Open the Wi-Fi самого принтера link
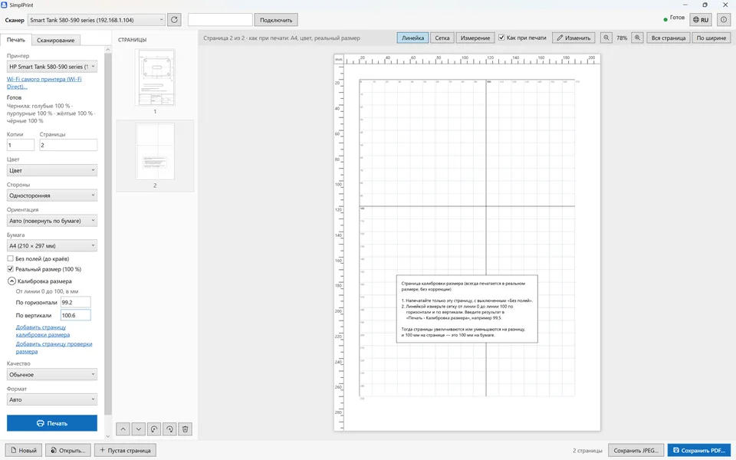This screenshot has width=736, height=460. (x=44, y=83)
